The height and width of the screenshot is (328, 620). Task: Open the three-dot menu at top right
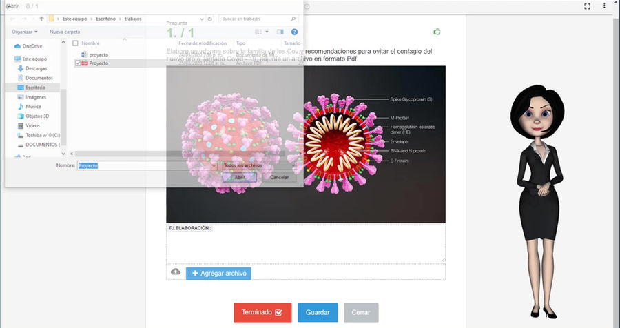click(x=604, y=6)
